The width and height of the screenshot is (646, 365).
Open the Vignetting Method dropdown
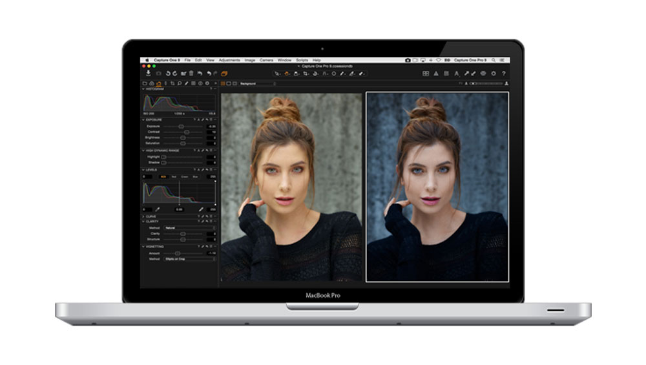tap(189, 259)
